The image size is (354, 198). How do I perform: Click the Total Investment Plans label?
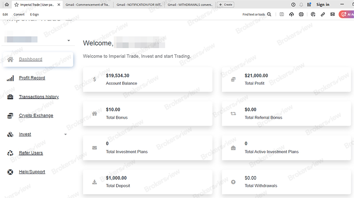click(127, 152)
